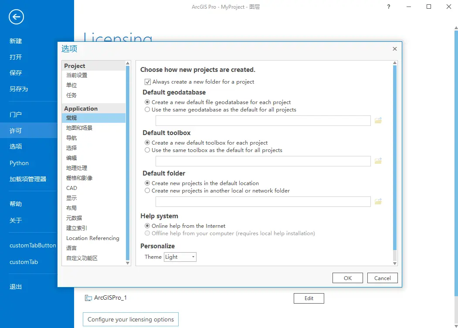Click 退出 to exit the application
This screenshot has height=328, width=458.
16,287
